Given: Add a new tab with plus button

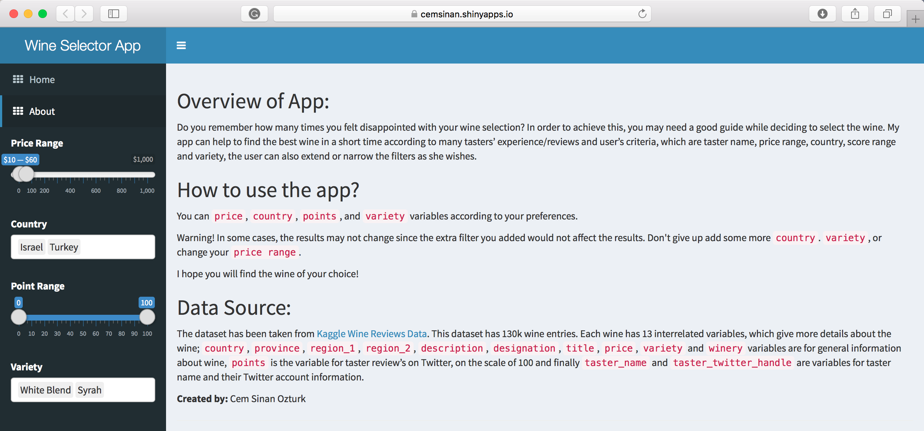Looking at the screenshot, I should [916, 19].
